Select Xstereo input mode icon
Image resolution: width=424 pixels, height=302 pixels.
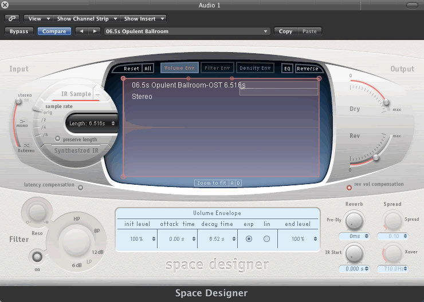(26, 145)
